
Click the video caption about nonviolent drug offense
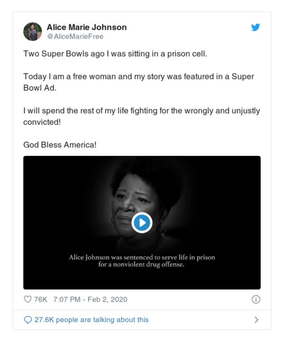(142, 261)
